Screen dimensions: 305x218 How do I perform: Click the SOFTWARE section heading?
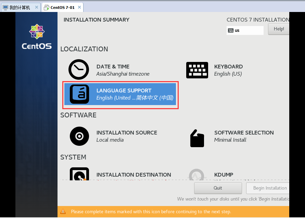tap(78, 115)
